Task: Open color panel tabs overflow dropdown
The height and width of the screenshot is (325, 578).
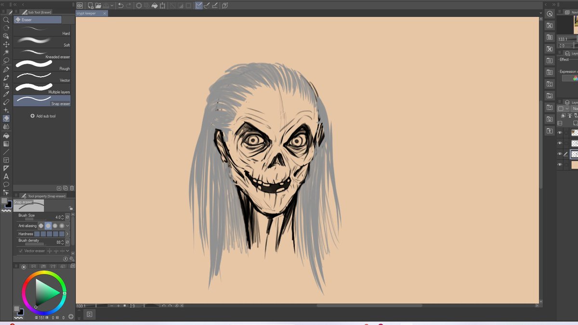Action: (72, 267)
